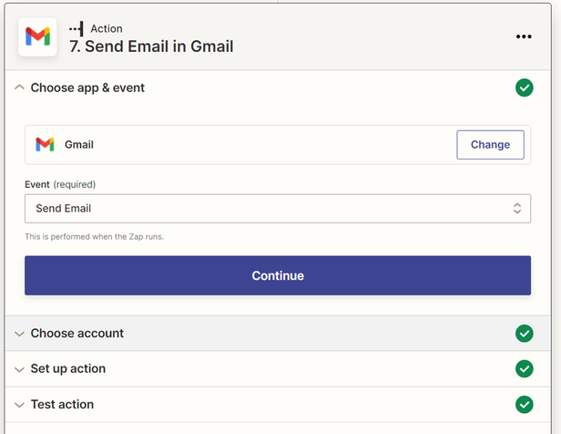Click the green checkmark for Set up action
561x434 pixels.
click(525, 369)
